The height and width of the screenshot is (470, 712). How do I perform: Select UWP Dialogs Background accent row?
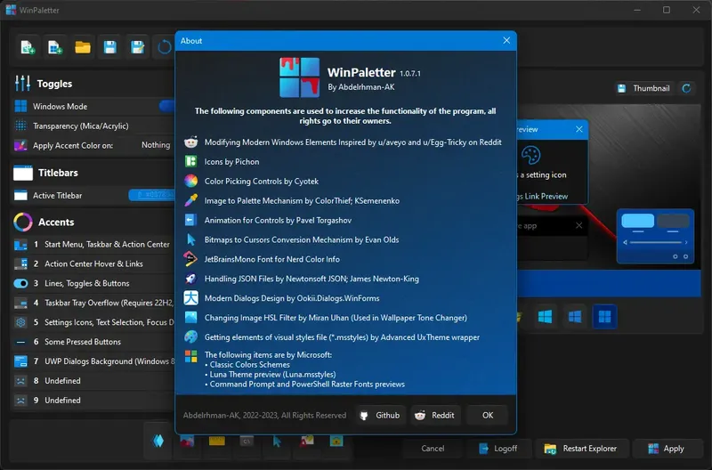click(93, 361)
